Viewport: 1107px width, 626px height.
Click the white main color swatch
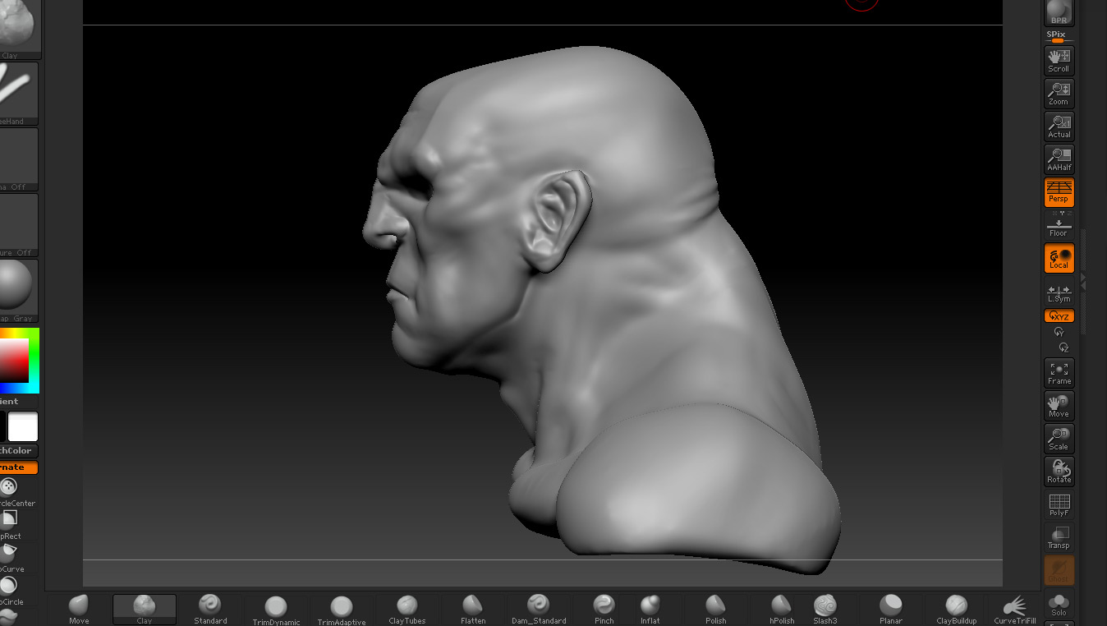click(23, 427)
